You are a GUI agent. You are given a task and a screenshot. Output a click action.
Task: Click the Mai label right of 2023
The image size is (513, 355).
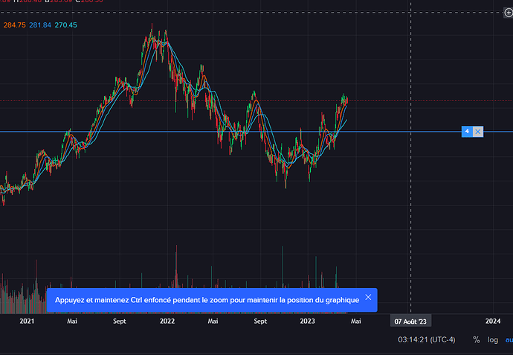[356, 322]
